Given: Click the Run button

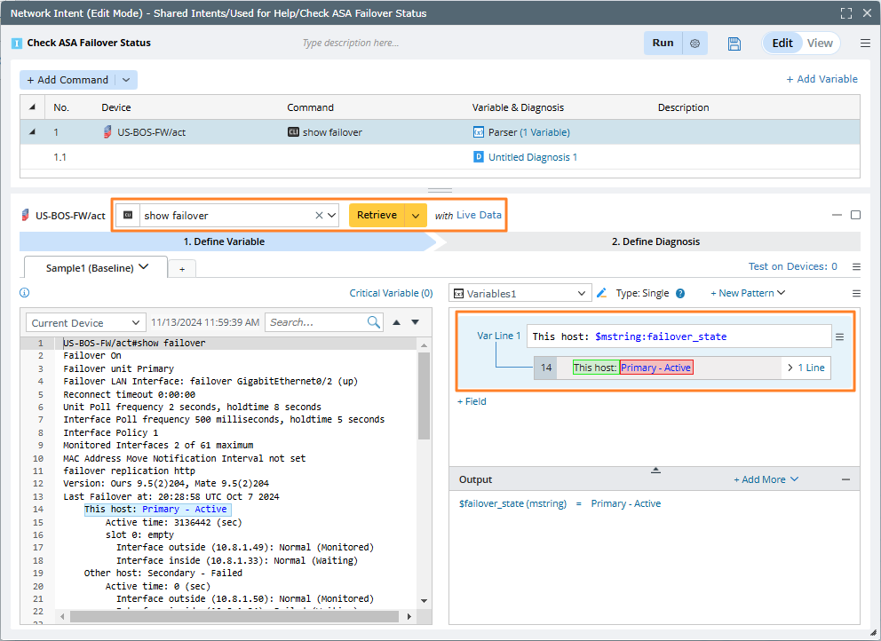Looking at the screenshot, I should (663, 44).
